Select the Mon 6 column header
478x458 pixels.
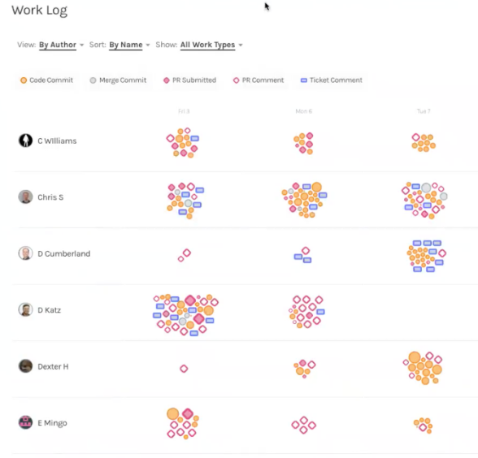pyautogui.click(x=304, y=111)
